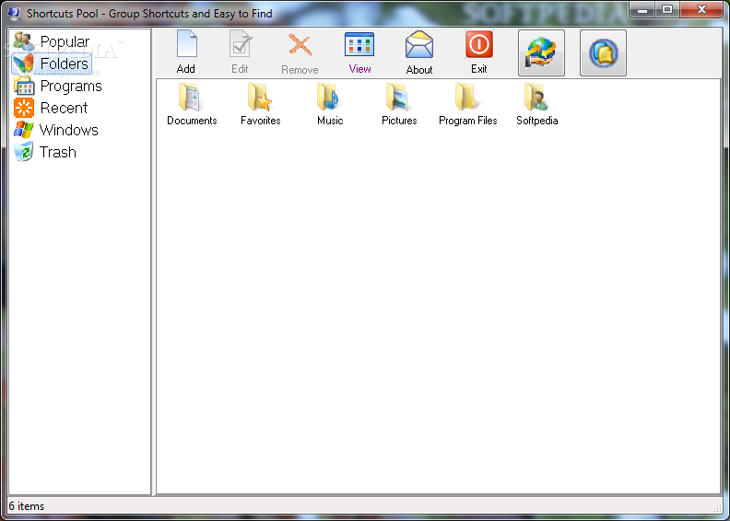
Task: Click the Exit button label
Action: pos(478,69)
